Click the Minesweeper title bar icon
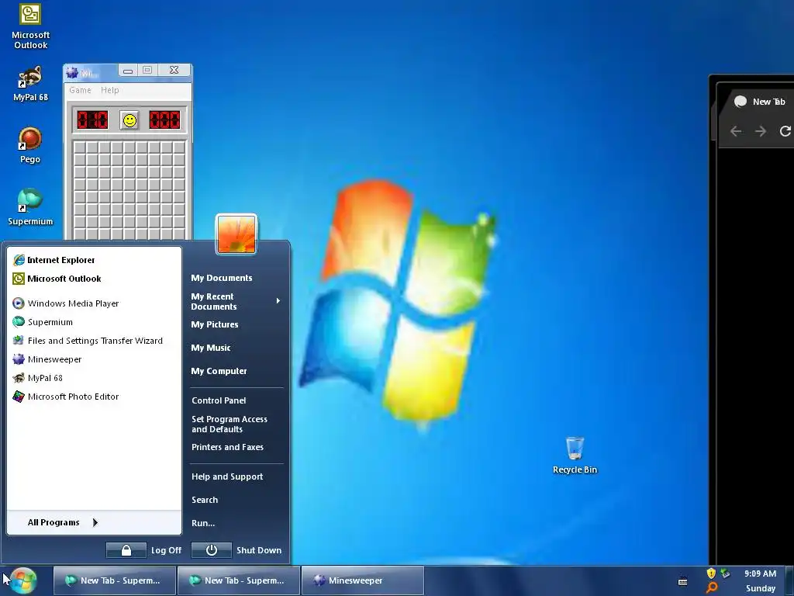Screen dimensions: 794x596 [x=72, y=73]
